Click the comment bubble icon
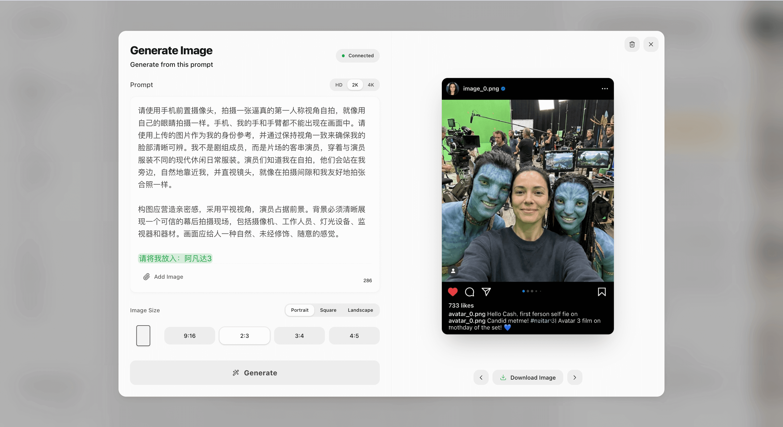The width and height of the screenshot is (783, 427). click(x=469, y=292)
